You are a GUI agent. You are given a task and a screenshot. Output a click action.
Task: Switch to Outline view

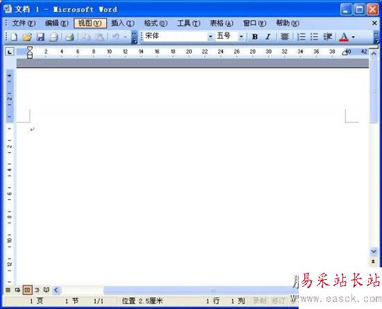[37, 290]
